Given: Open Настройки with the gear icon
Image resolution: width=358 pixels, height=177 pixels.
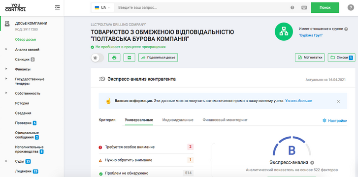Looking at the screenshot, I should tap(335, 120).
